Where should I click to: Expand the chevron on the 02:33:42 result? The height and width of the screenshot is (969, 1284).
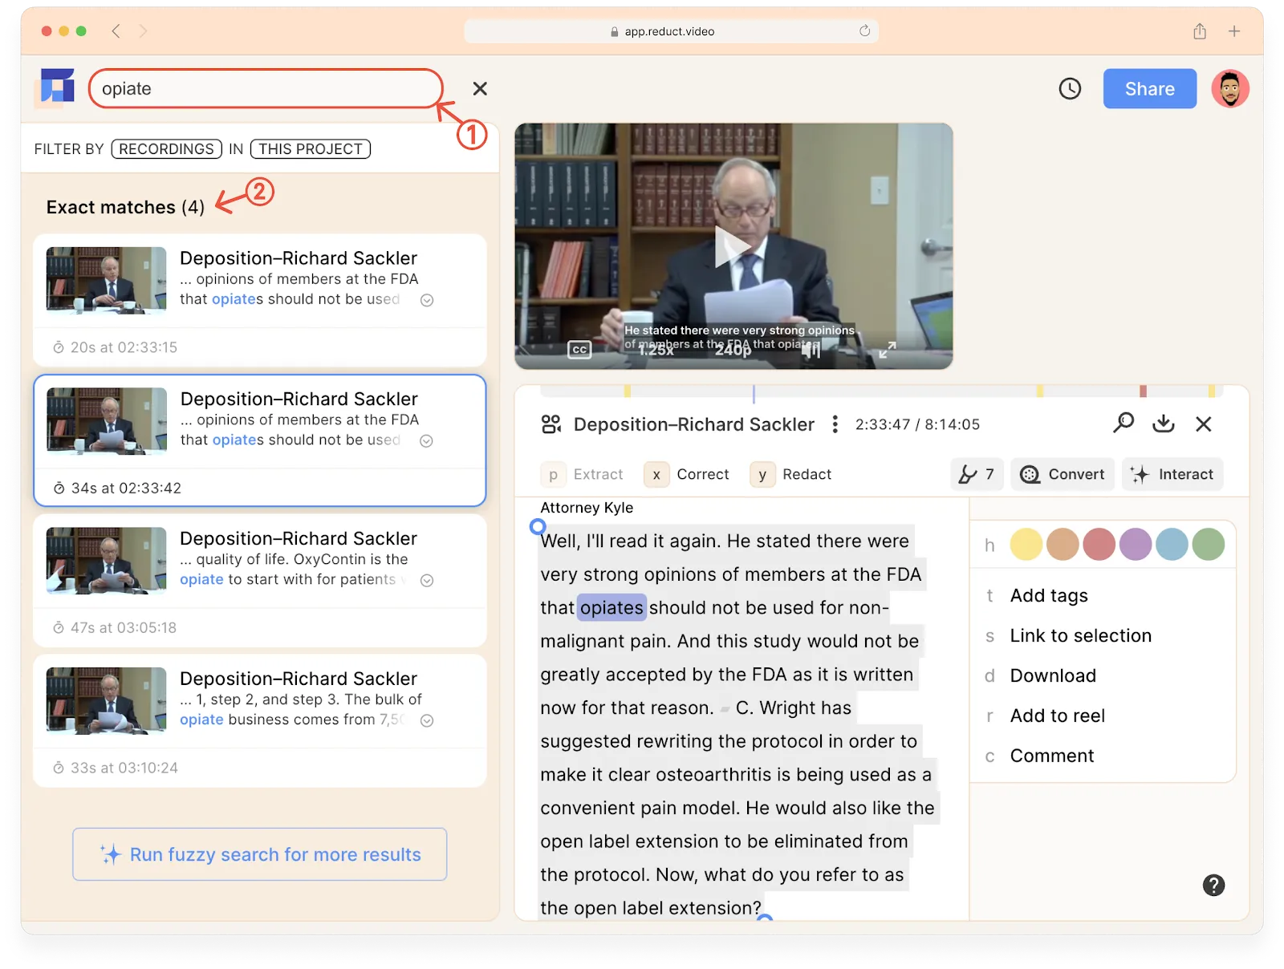pos(427,440)
